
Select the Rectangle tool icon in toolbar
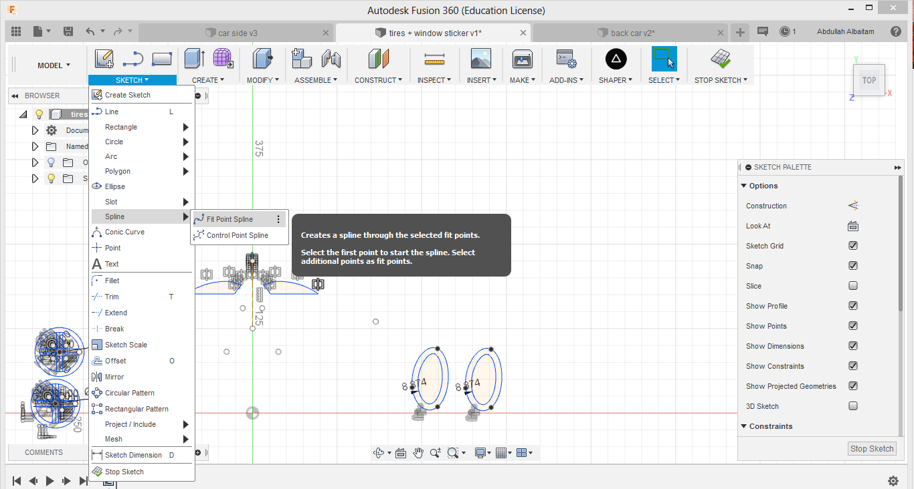tap(161, 59)
